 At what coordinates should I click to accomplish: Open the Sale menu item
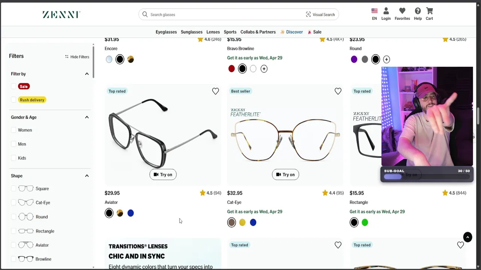(315, 32)
